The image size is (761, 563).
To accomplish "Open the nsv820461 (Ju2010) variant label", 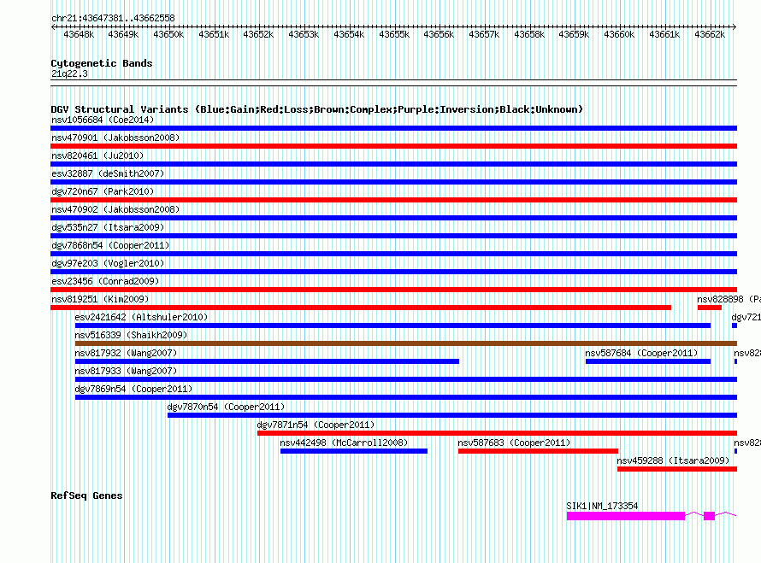I will pyautogui.click(x=97, y=155).
